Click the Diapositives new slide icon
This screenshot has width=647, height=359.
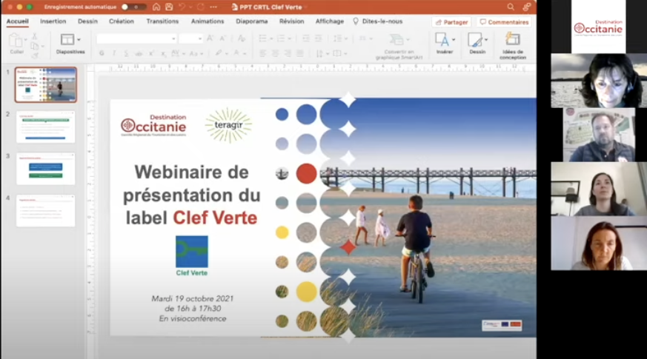click(x=67, y=39)
